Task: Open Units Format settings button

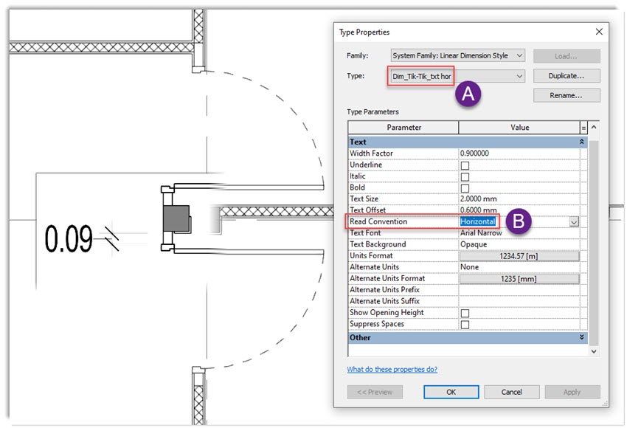Action: click(519, 256)
